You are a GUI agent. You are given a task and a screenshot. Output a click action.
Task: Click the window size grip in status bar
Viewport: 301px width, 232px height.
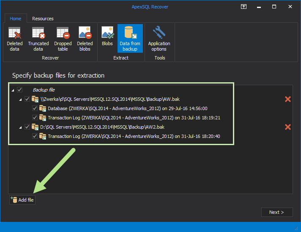coord(296,228)
